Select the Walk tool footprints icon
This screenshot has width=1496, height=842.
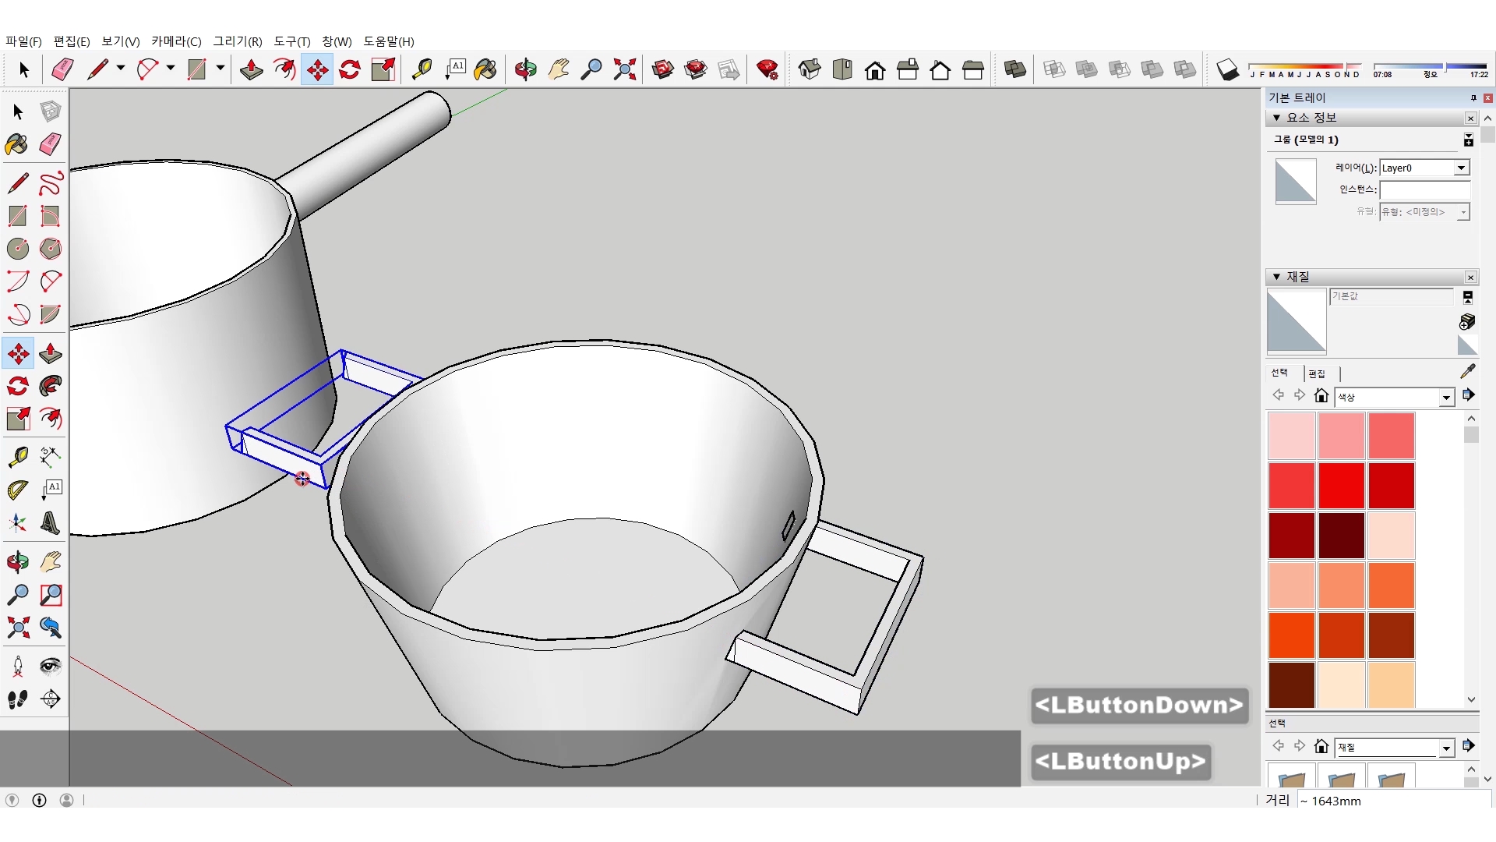[18, 699]
